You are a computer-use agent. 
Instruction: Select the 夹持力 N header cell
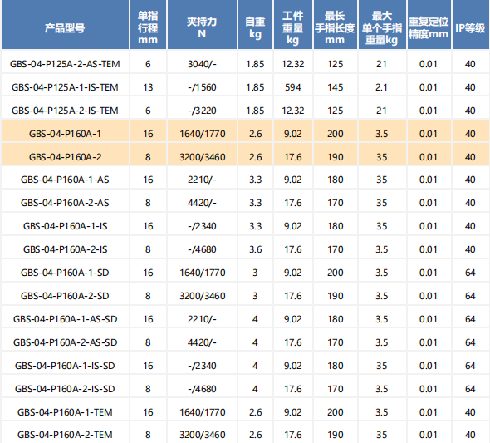tap(202, 25)
